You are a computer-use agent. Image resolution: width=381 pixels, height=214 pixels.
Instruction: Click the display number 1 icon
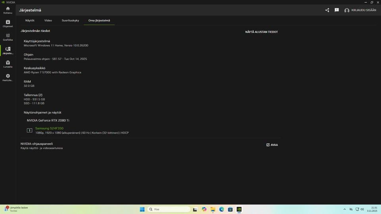[x=29, y=130]
